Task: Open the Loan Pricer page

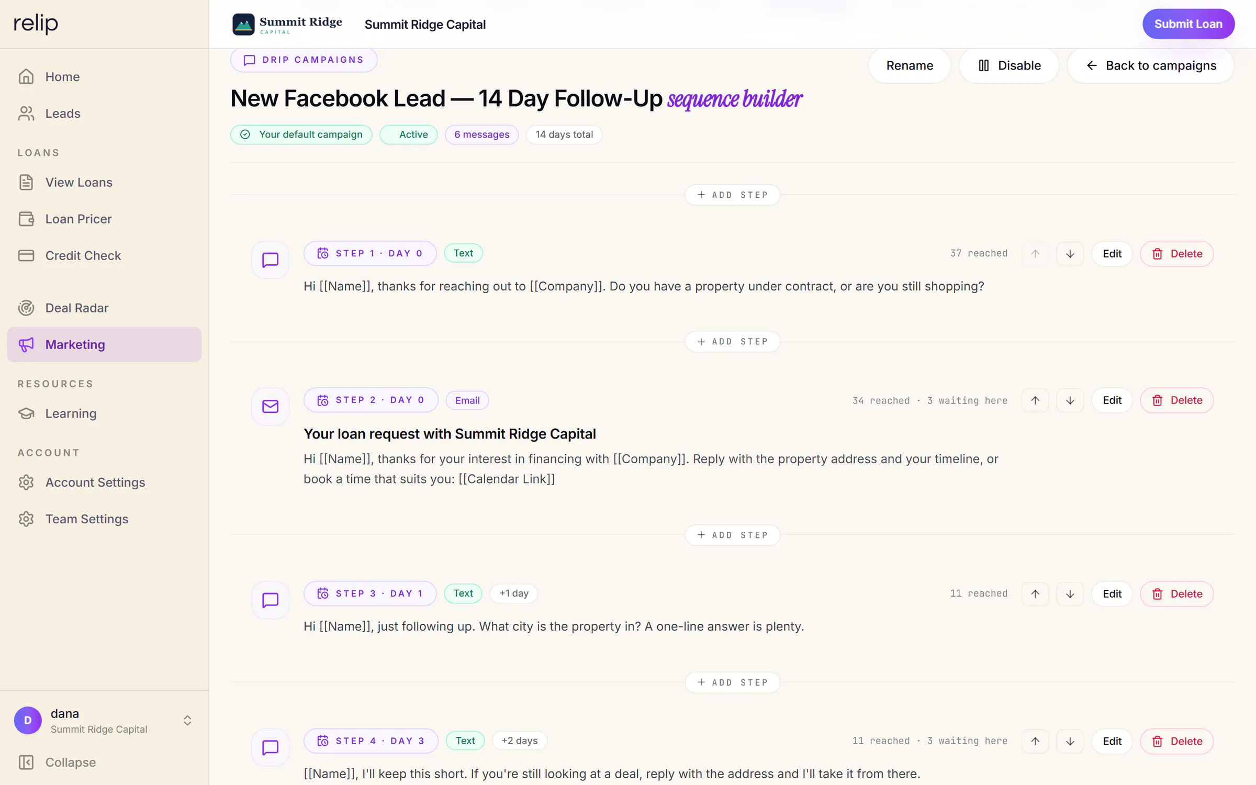Action: pyautogui.click(x=104, y=219)
